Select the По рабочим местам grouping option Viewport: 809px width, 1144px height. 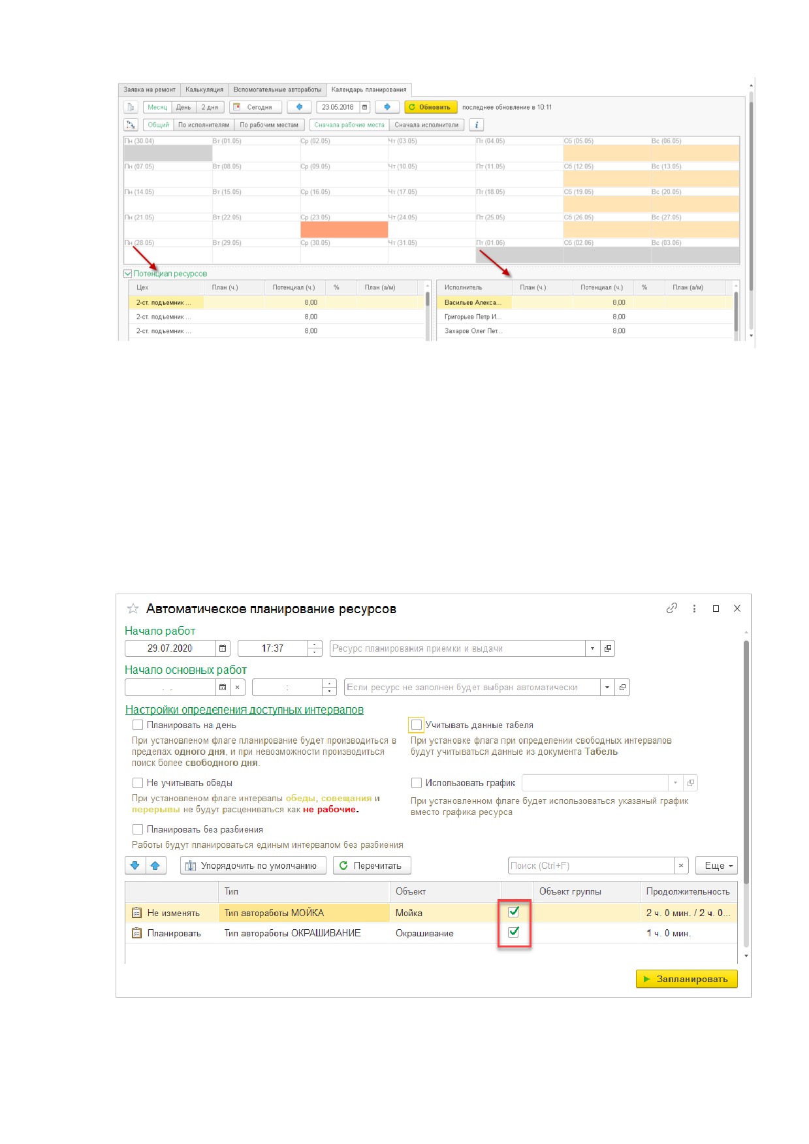tap(269, 125)
